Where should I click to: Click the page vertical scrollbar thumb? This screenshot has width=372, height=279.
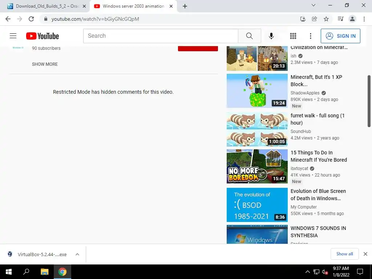(369, 101)
